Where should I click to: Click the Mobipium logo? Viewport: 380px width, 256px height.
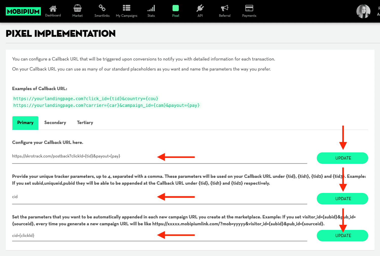pyautogui.click(x=23, y=11)
